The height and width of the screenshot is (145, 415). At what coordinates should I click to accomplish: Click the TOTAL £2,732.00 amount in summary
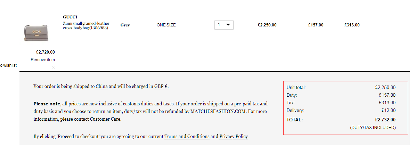[385, 120]
